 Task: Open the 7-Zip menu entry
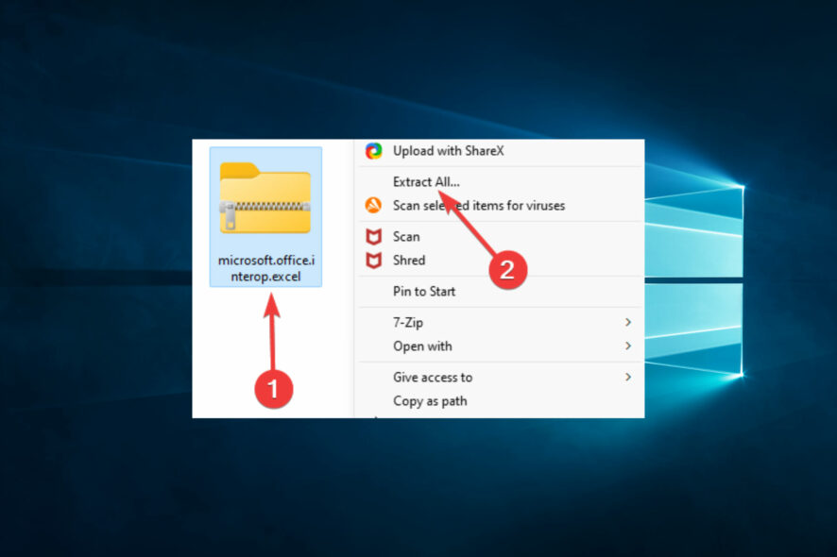tap(410, 322)
